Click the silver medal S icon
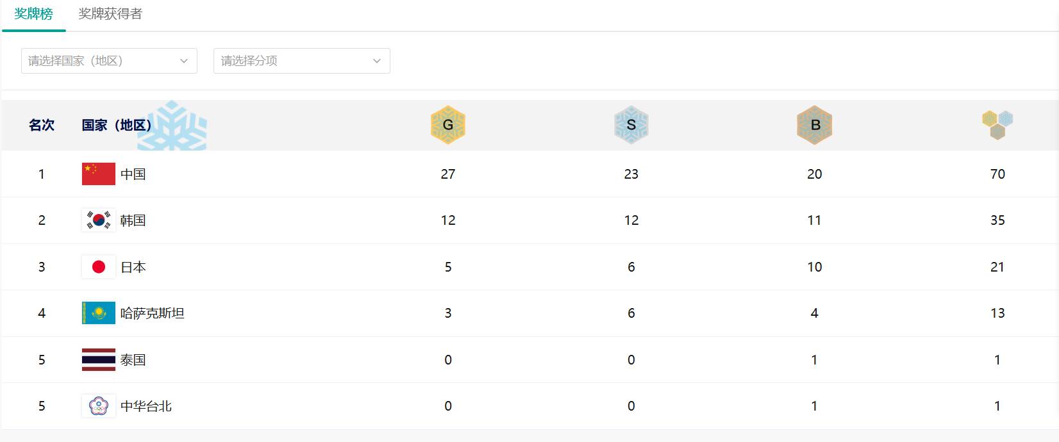 [631, 125]
